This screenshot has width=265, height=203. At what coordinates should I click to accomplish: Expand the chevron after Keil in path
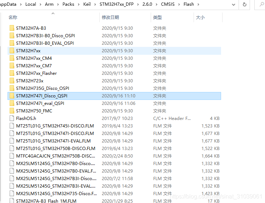[x=95, y=4]
